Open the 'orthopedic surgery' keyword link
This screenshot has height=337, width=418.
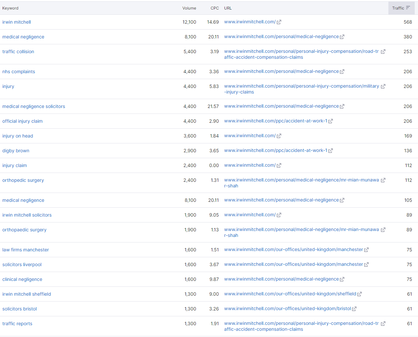23,180
